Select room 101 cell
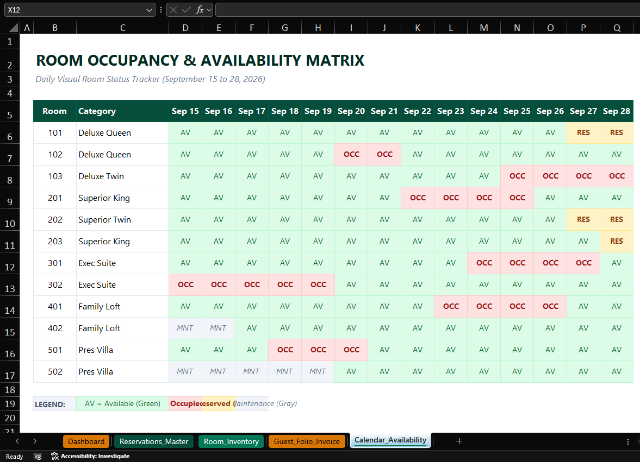Viewport: 640px width, 462px height. point(55,133)
